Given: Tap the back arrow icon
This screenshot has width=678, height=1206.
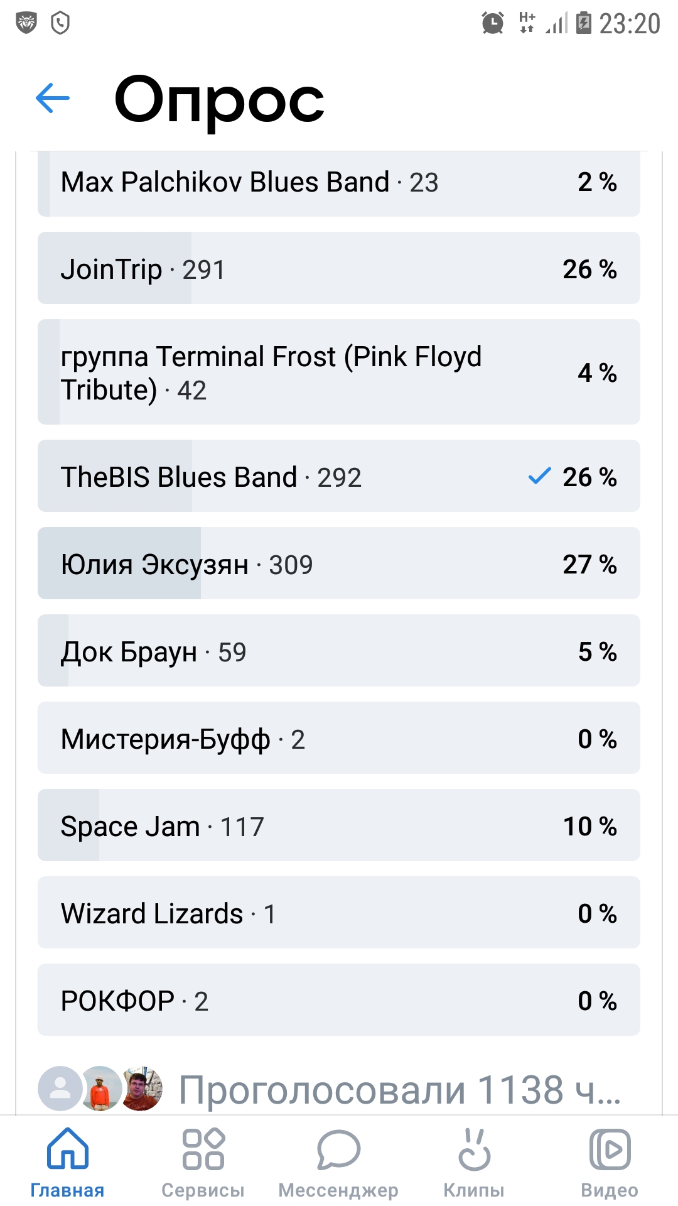Looking at the screenshot, I should coord(53,99).
